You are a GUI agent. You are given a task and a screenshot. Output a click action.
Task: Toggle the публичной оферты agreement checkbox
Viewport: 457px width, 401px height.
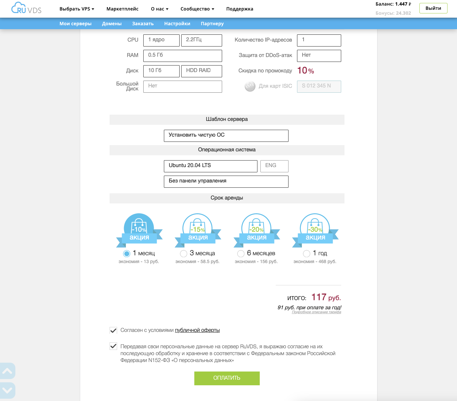tap(113, 330)
